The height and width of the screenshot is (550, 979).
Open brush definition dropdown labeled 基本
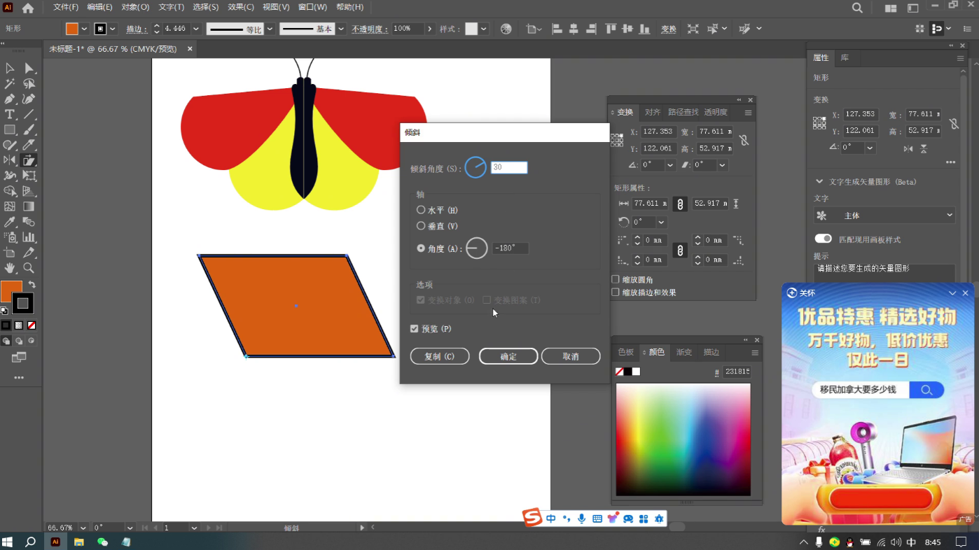[341, 29]
